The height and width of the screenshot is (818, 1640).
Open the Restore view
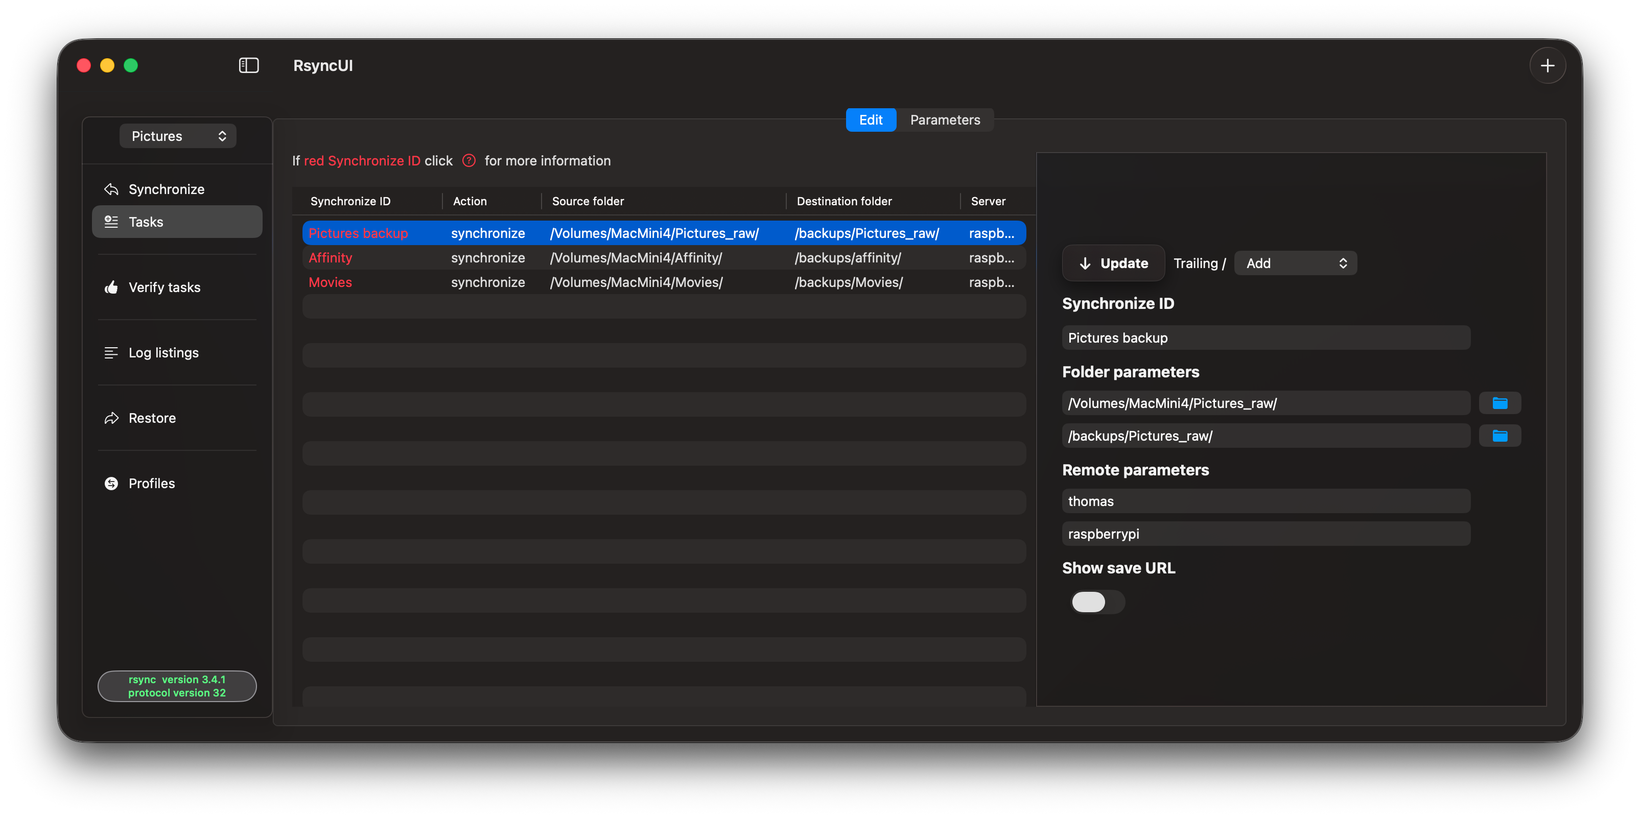(x=152, y=418)
